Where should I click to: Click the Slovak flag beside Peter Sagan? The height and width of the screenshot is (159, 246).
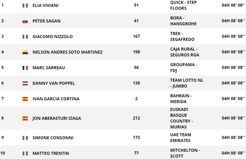click(25, 21)
